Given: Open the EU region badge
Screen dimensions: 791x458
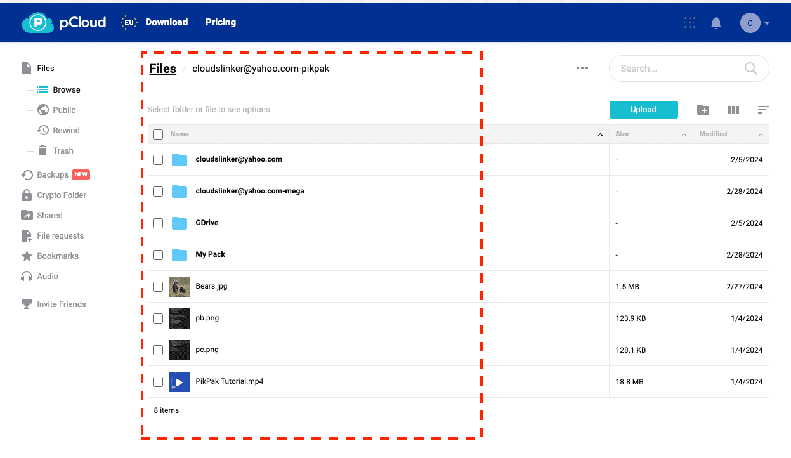Looking at the screenshot, I should coord(129,22).
